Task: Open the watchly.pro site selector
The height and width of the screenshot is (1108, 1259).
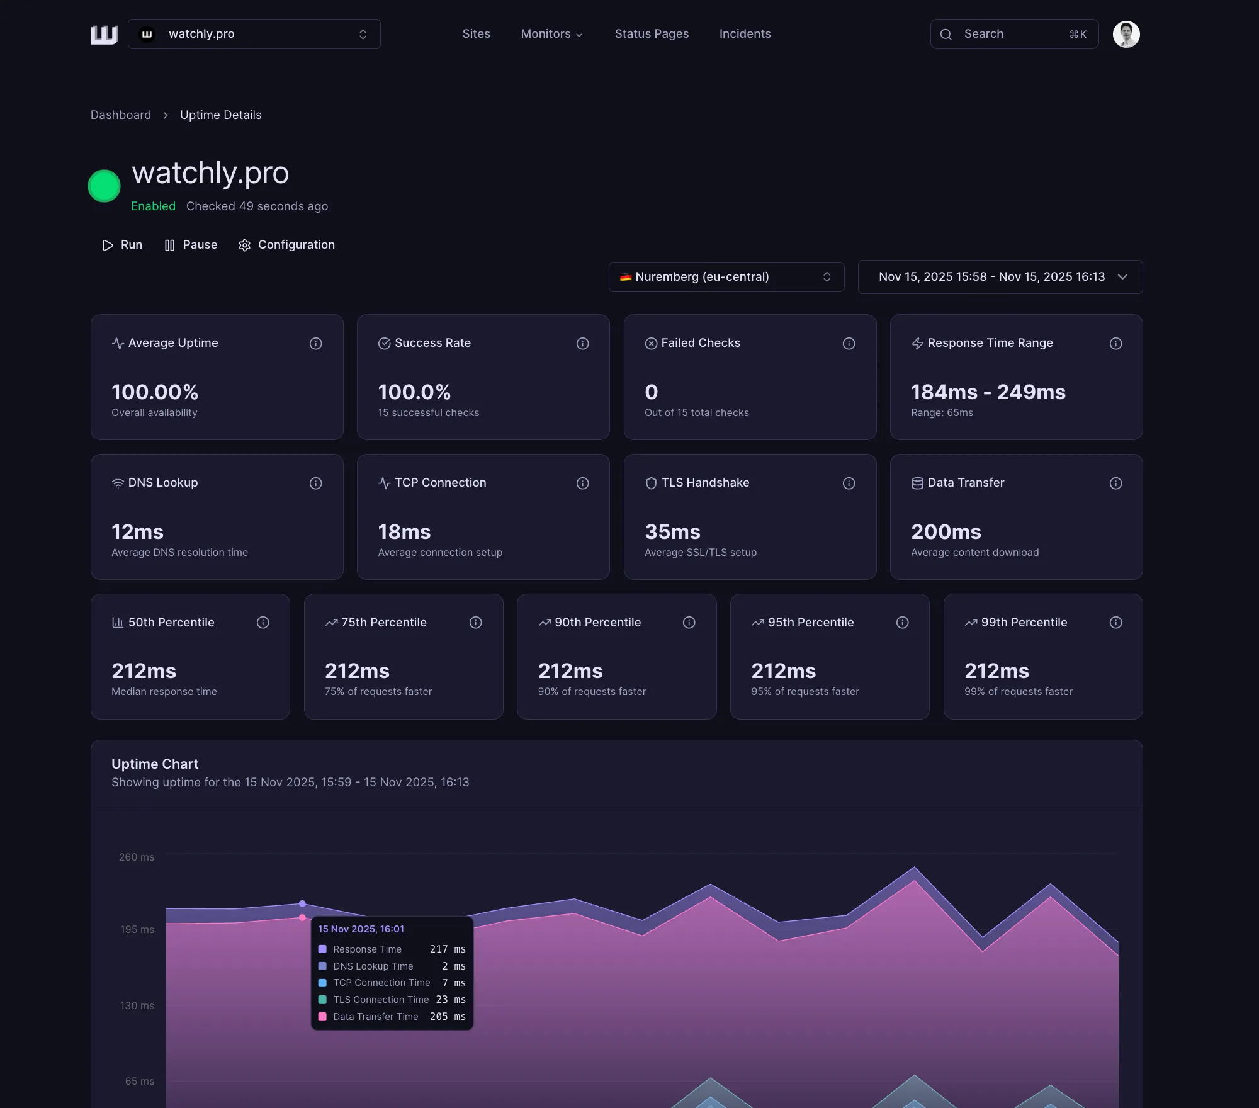Action: click(x=254, y=34)
